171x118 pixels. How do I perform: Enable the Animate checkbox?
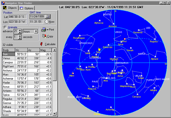[5, 27]
